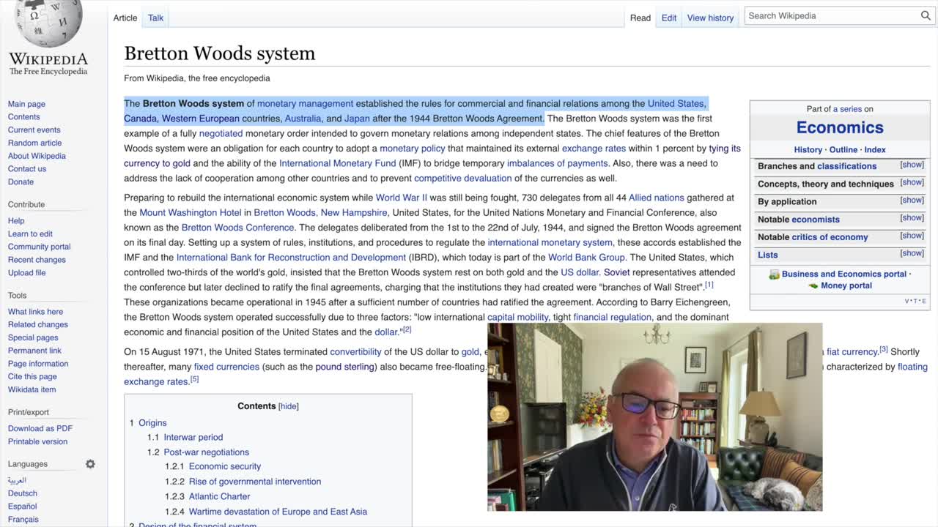The width and height of the screenshot is (938, 527).
Task: Click citation reference [1]
Action: 709,285
